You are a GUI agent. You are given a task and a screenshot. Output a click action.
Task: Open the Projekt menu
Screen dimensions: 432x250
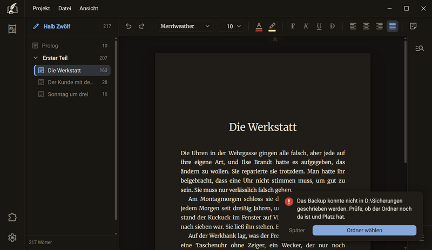pos(41,9)
